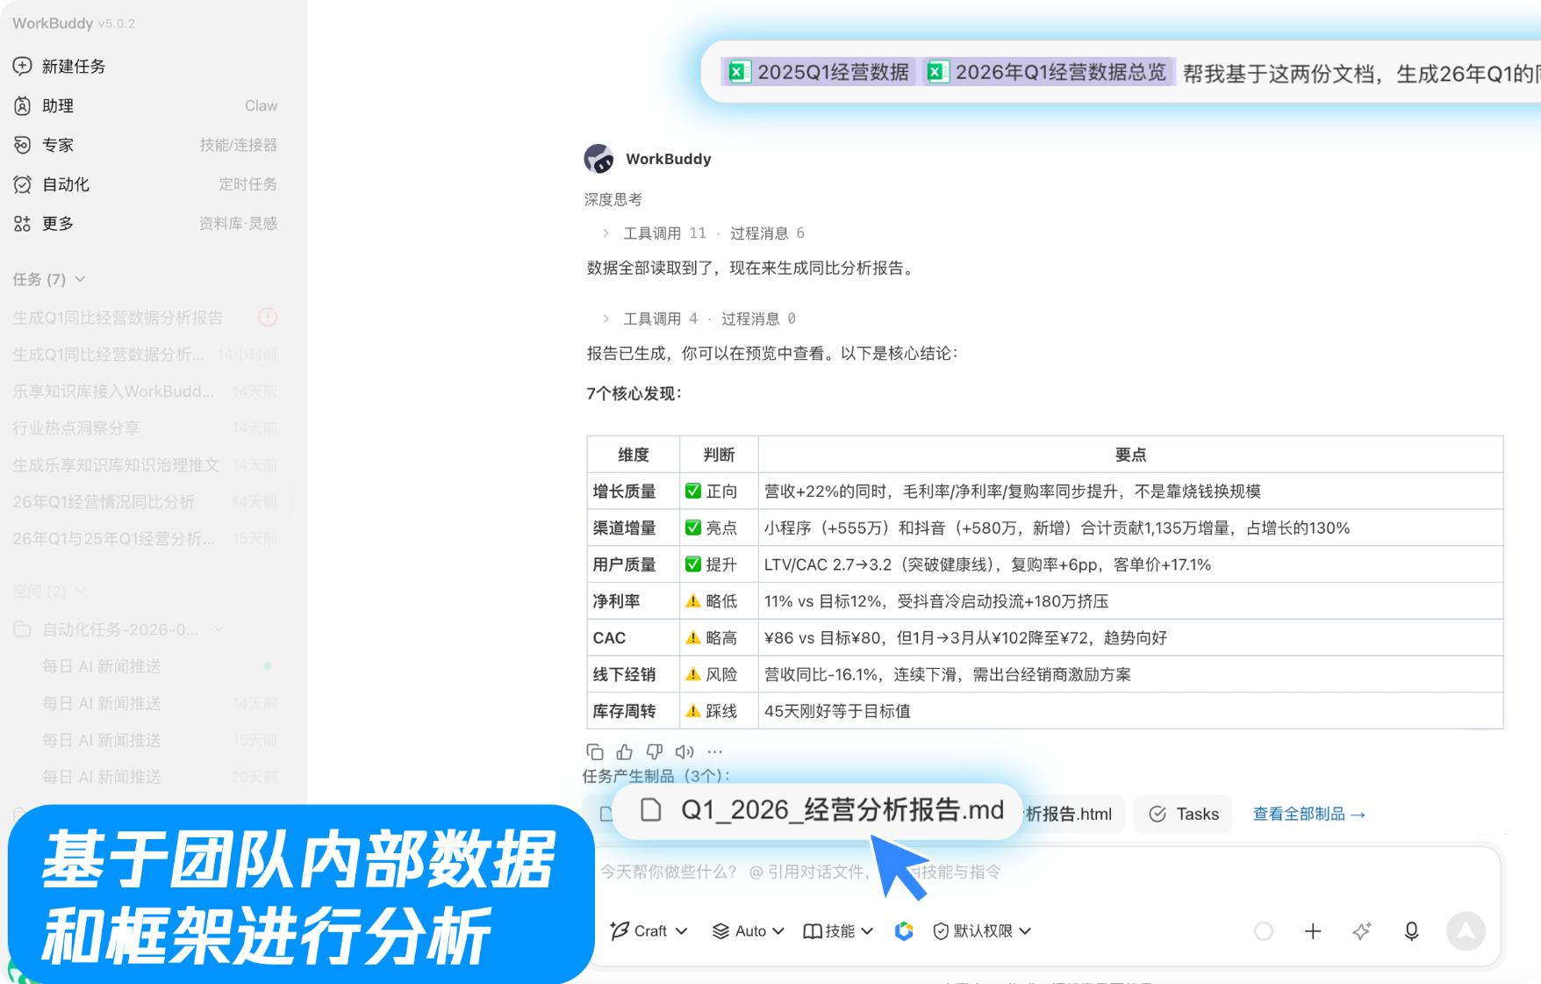Dislike the response with thumbs down
Screen dimensions: 1541x984
point(655,751)
